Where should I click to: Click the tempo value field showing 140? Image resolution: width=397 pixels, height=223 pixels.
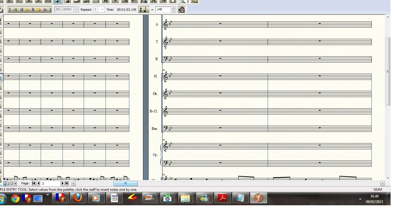[163, 10]
